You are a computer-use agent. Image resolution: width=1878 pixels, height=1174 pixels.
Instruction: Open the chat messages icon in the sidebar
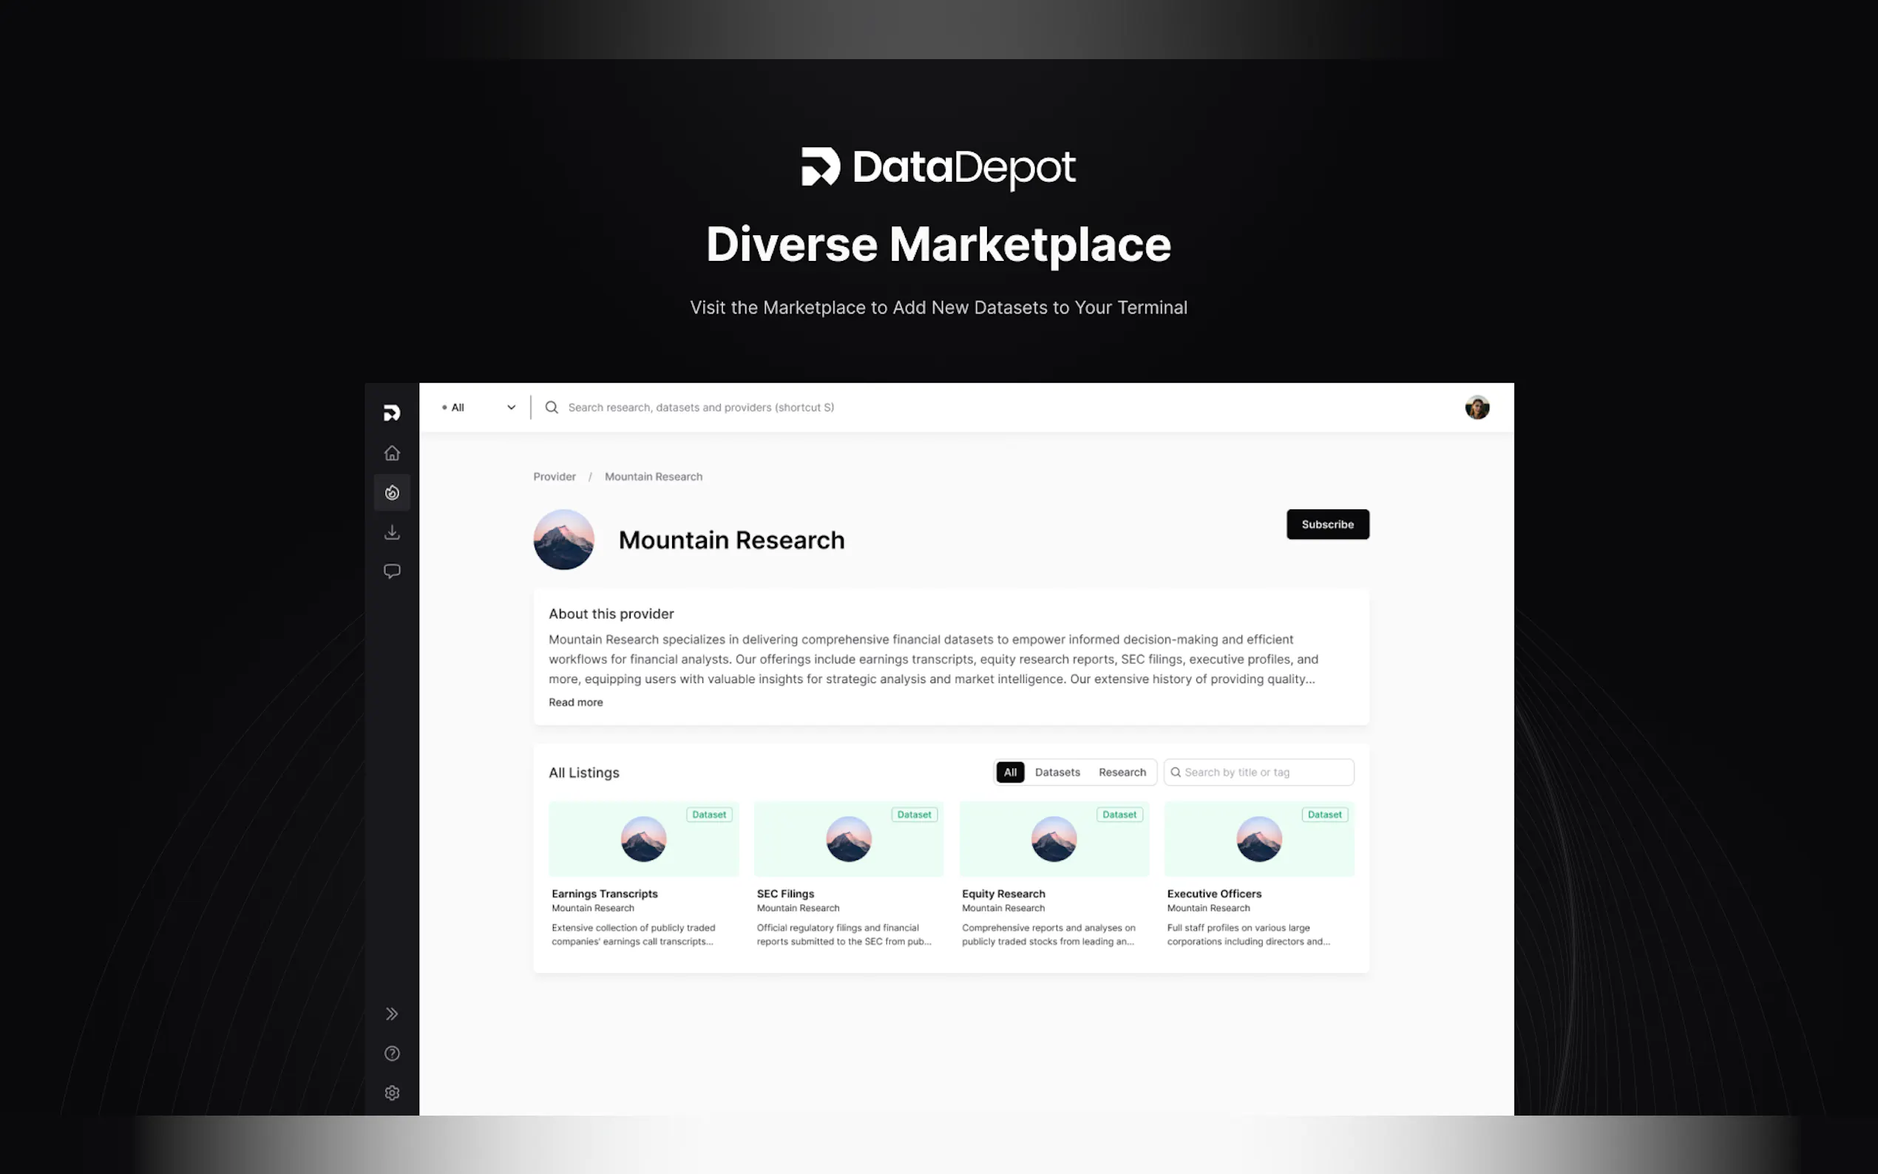click(x=391, y=571)
